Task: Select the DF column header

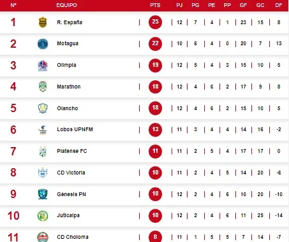Action: (279, 5)
